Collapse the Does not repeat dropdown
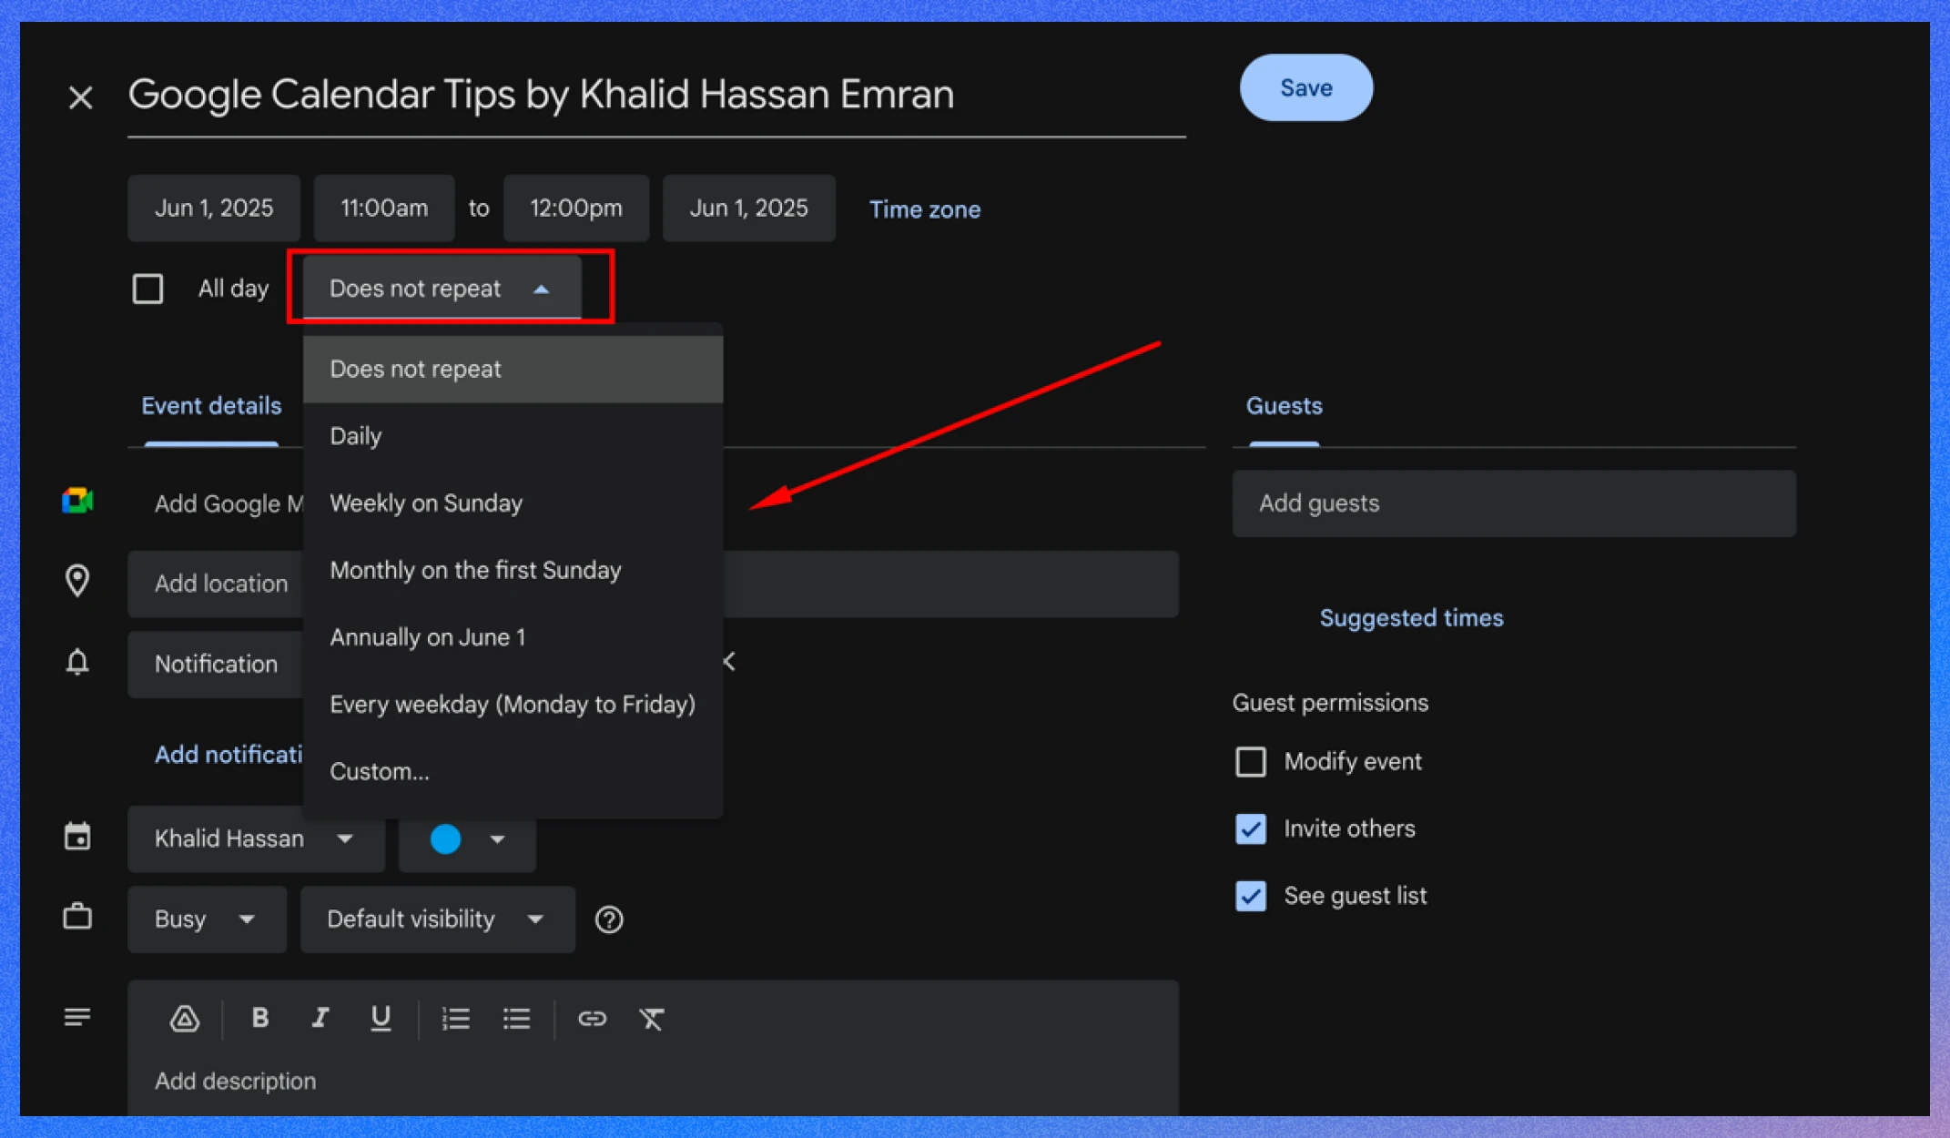The width and height of the screenshot is (1950, 1138). pos(442,288)
